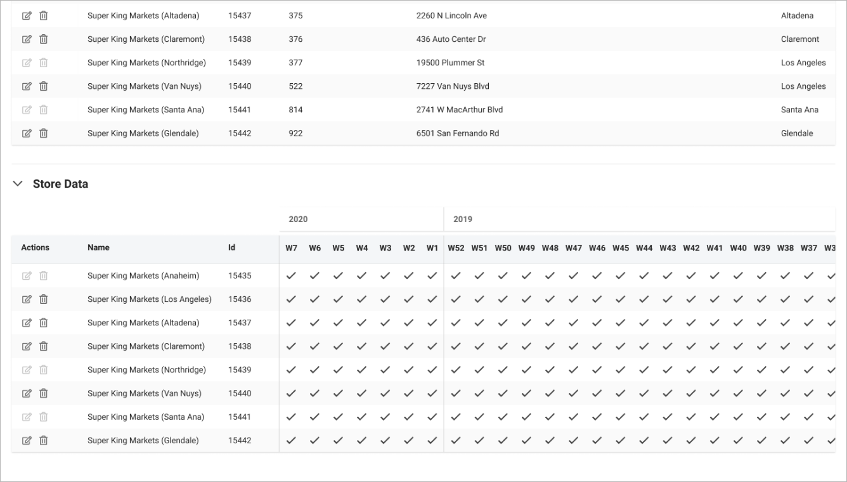Screen dimensions: 847x482
Task: Delete Van Nuys store in Store Data table
Action: coord(44,393)
